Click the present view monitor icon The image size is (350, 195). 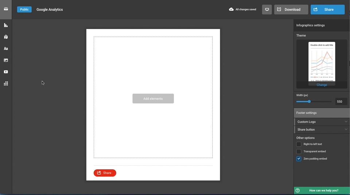(x=267, y=9)
